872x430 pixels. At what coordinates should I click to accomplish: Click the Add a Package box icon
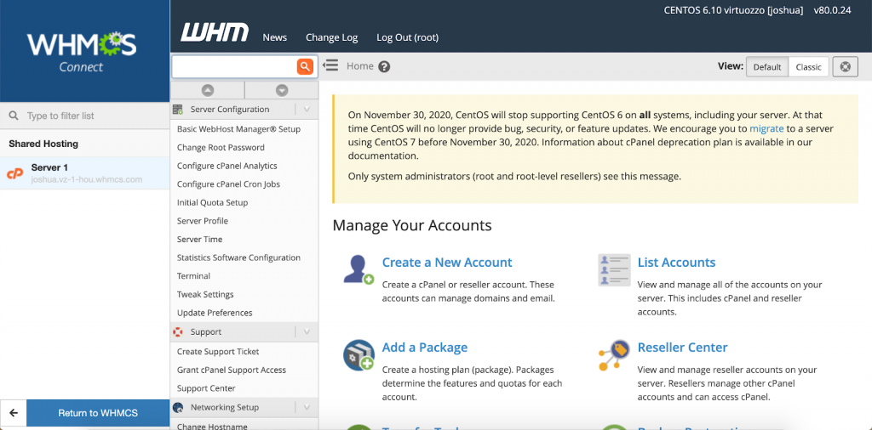pos(359,355)
